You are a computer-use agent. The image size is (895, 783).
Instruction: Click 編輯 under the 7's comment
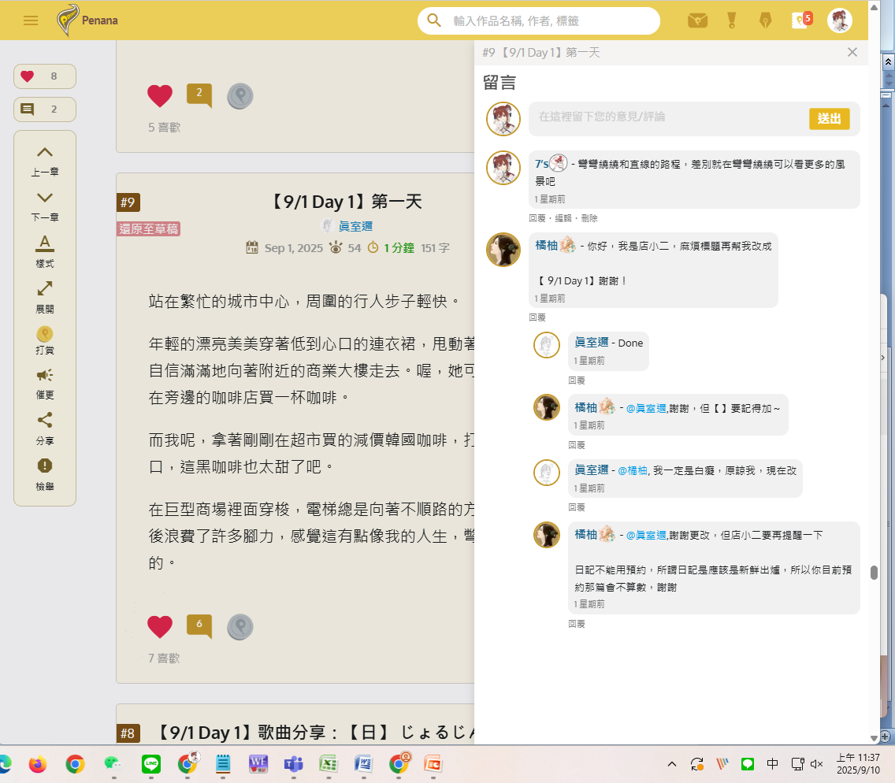coord(563,218)
